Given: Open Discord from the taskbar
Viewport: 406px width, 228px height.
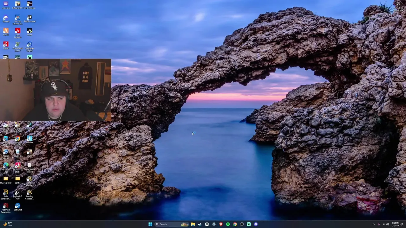Looking at the screenshot, I should click(x=256, y=224).
